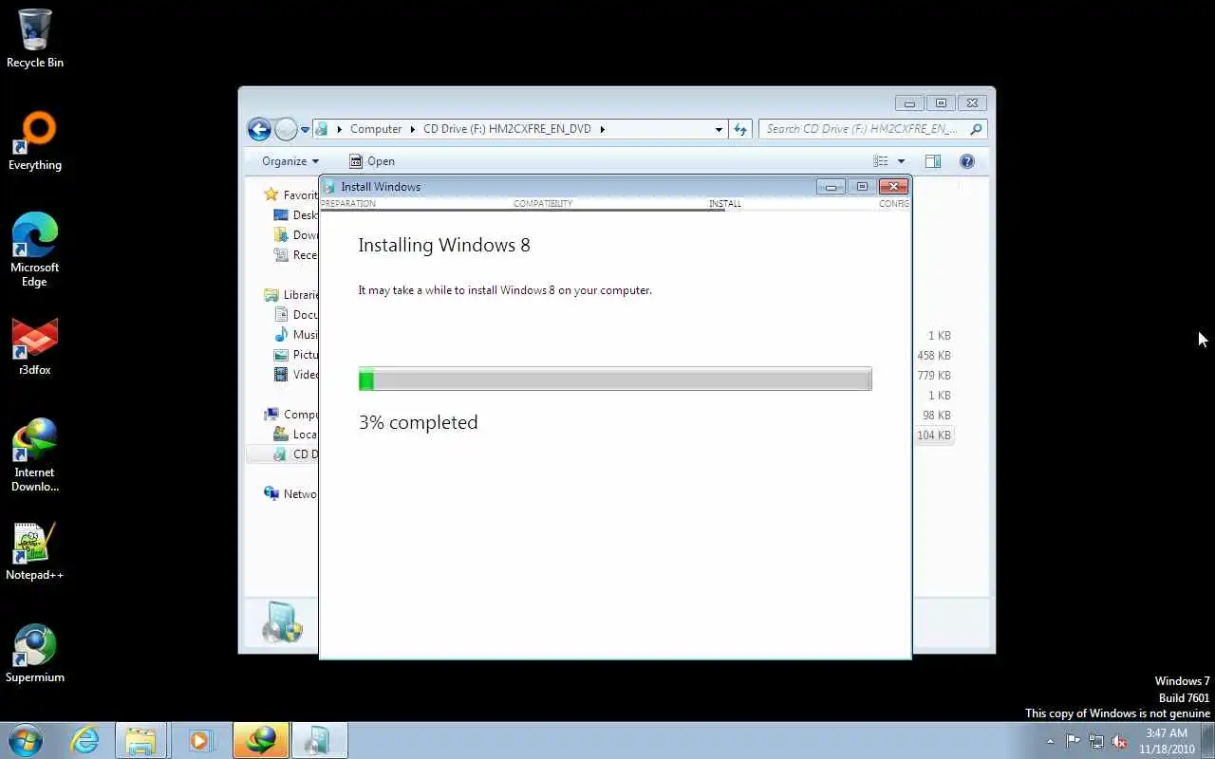
Task: Click the Search CD Drive input box
Action: pyautogui.click(x=864, y=129)
